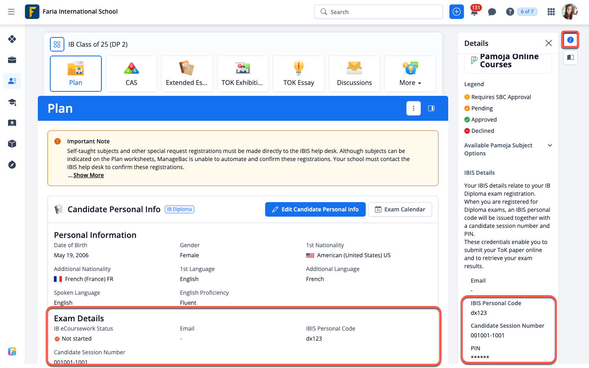Open the messages chat bubble icon
This screenshot has height=368, width=589.
[x=492, y=12]
